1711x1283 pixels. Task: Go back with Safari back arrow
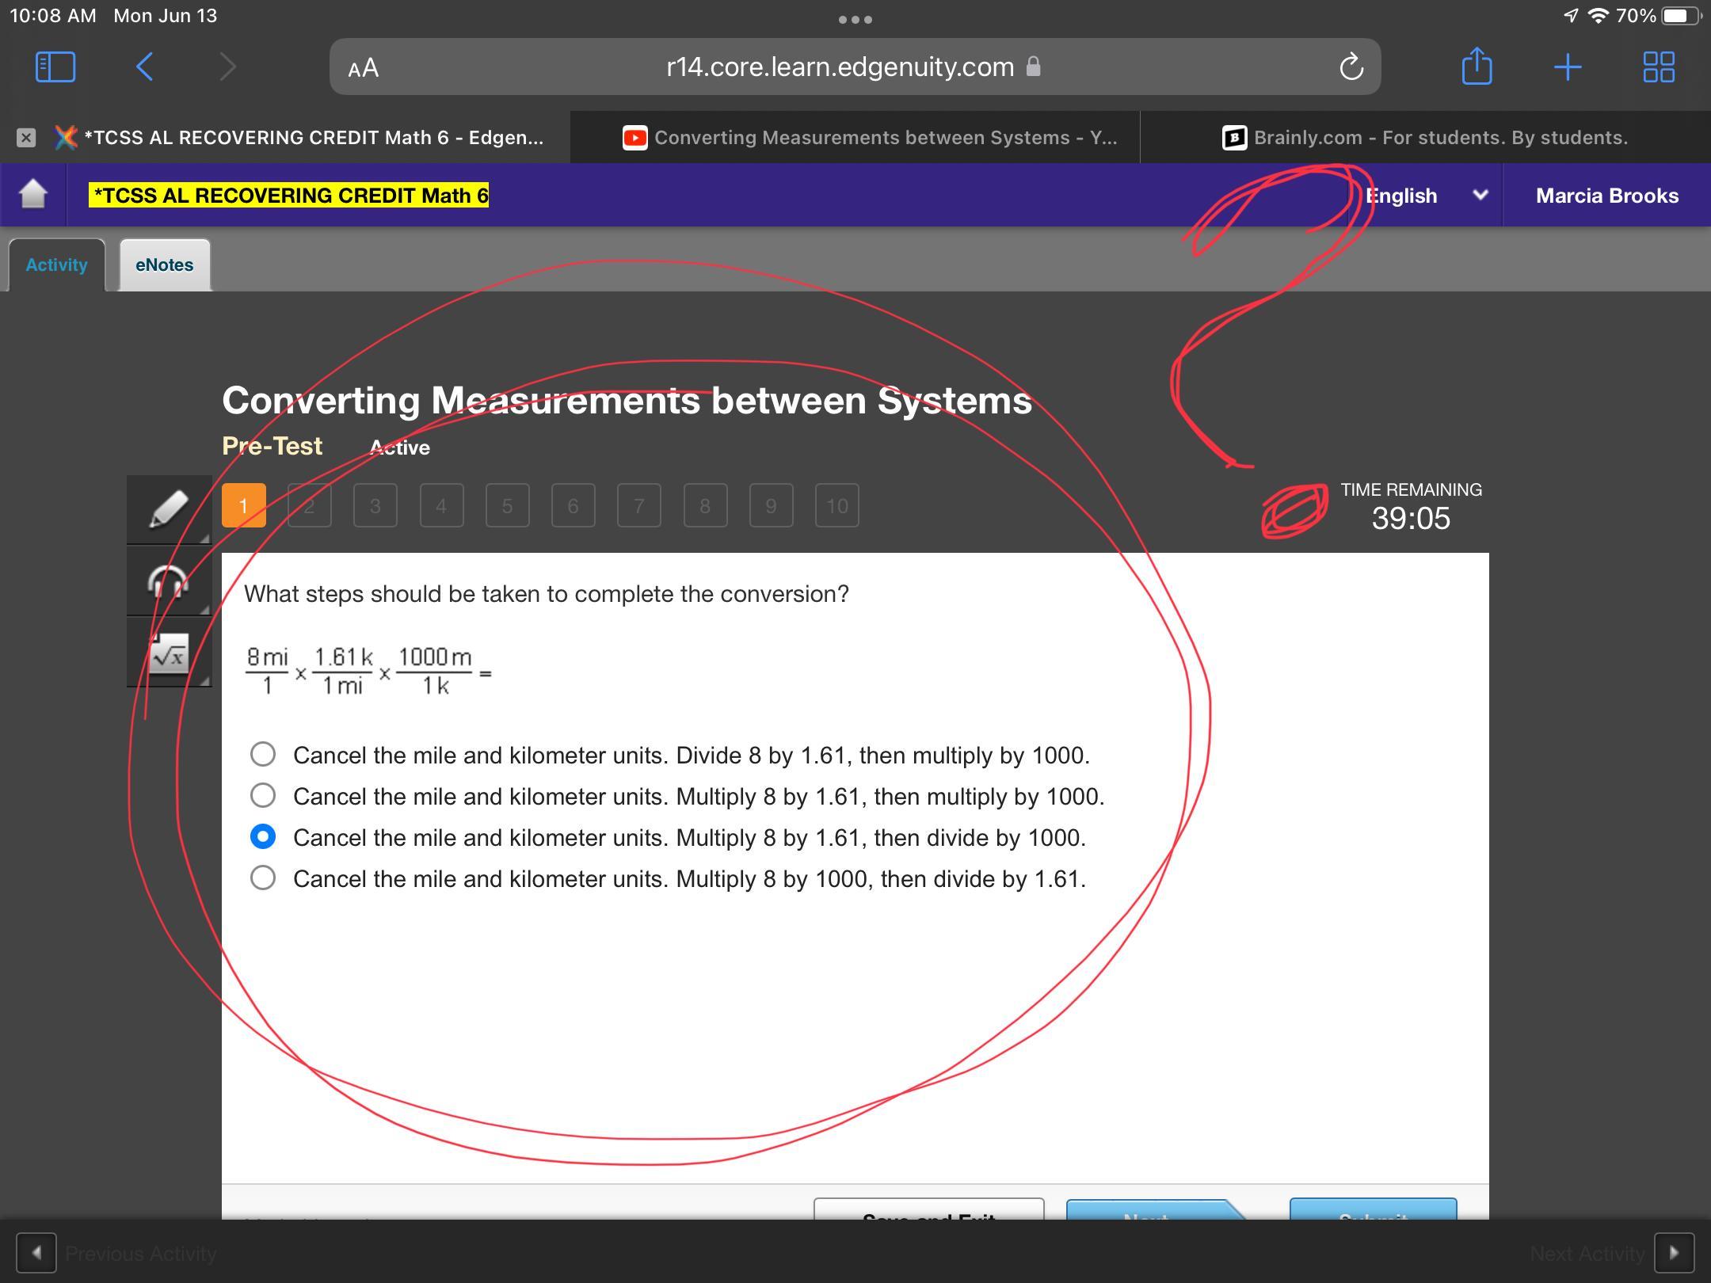click(144, 67)
